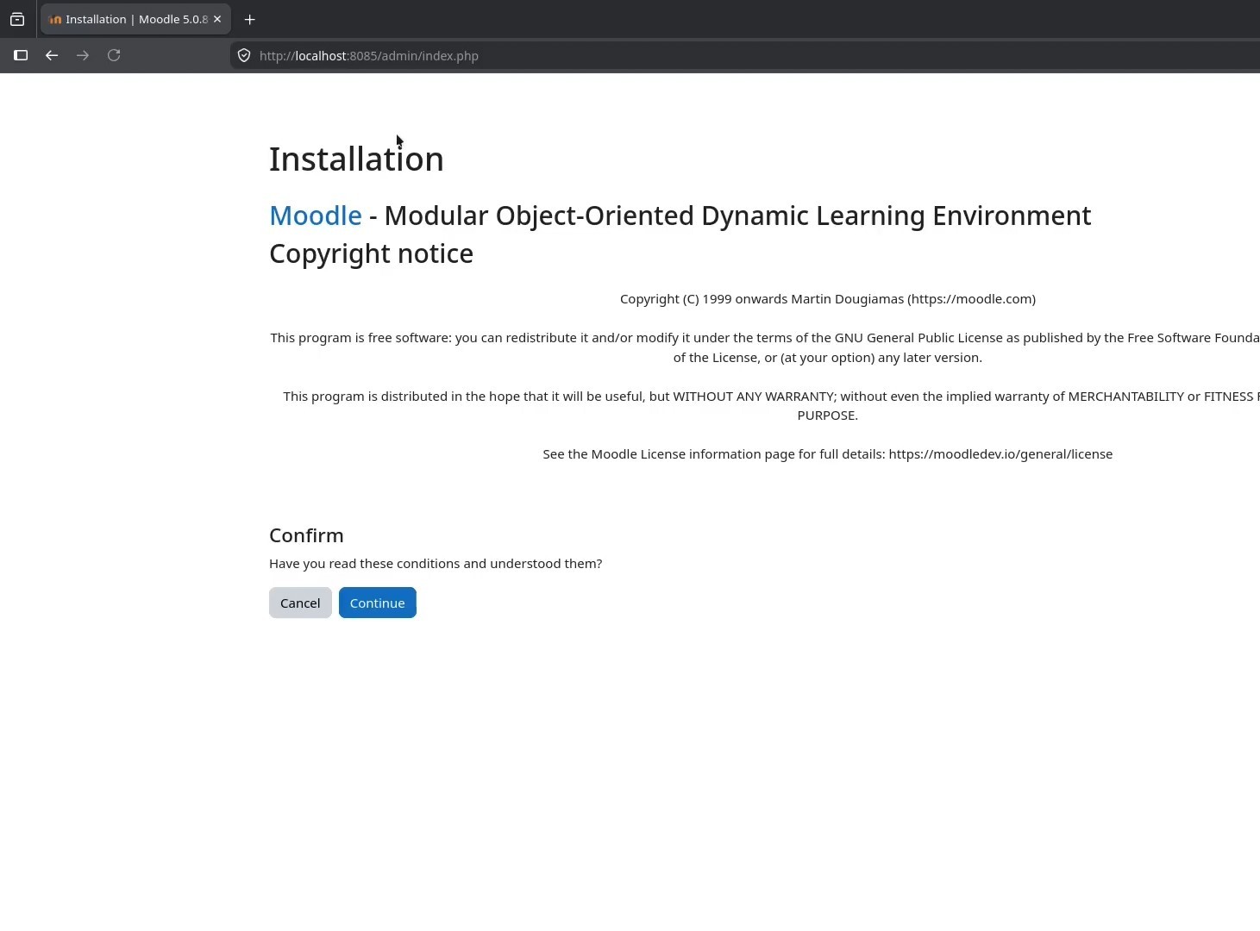Click the Cancel button
Viewport: 1260px width, 931px height.
[x=300, y=603]
